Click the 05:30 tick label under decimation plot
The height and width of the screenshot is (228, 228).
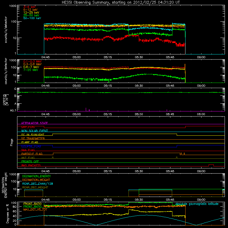pyautogui.click(x=139, y=200)
